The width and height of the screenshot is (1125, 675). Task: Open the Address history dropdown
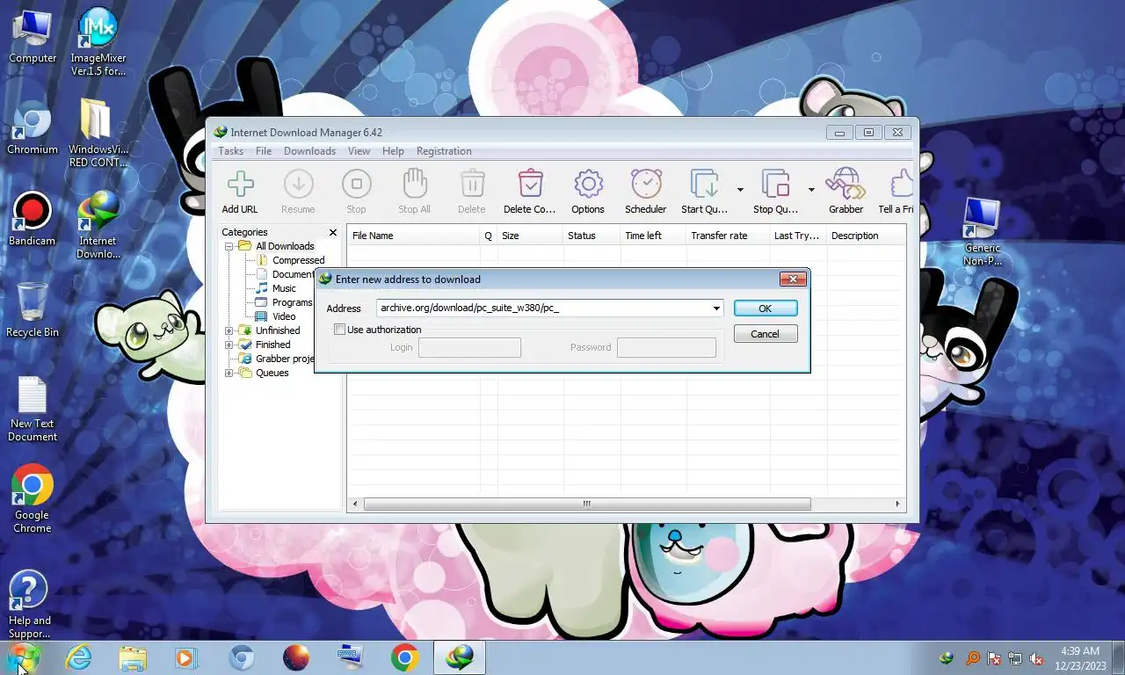pos(716,308)
